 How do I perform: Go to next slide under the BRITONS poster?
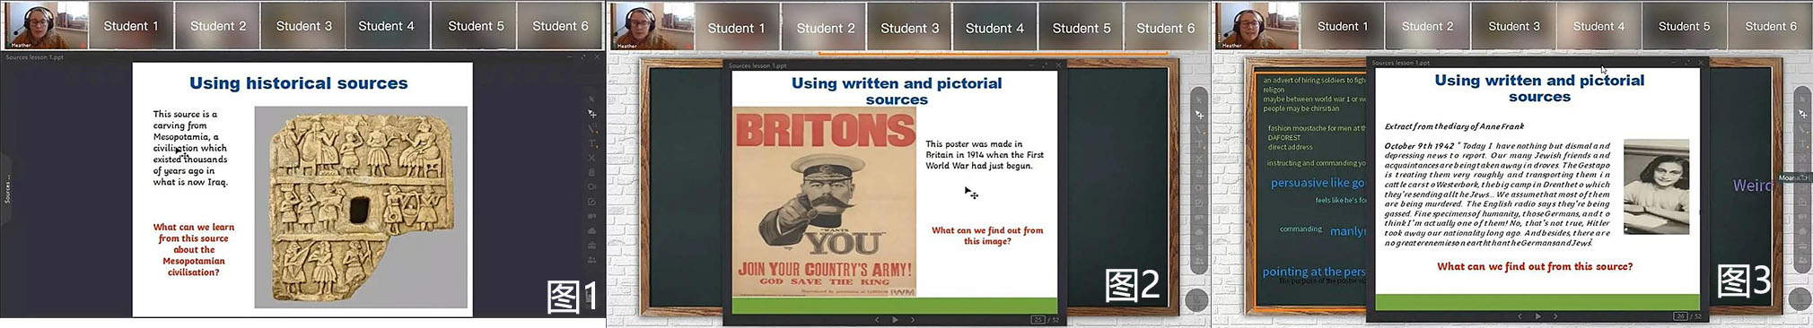913,320
